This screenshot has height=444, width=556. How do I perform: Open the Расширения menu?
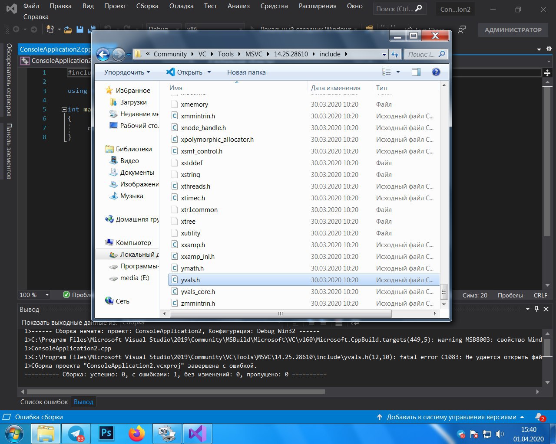[318, 6]
